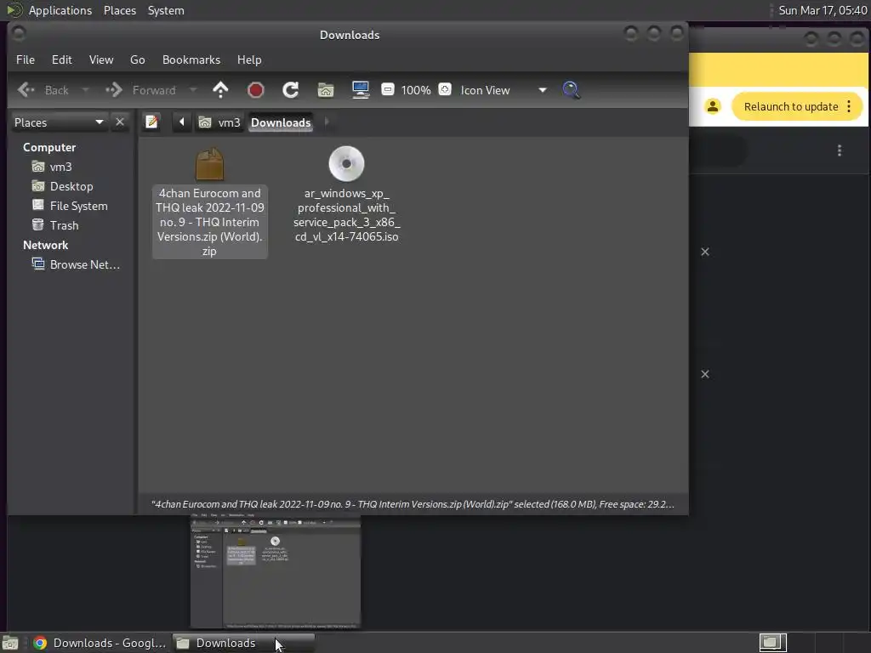This screenshot has width=871, height=653.
Task: Open the Home folder toolbar icon
Action: tap(326, 90)
